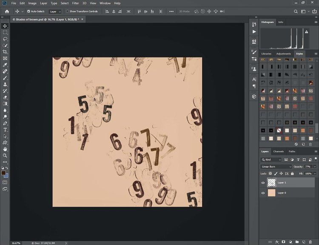Open the Layers panel menu
This screenshot has width=319, height=245.
click(316, 151)
